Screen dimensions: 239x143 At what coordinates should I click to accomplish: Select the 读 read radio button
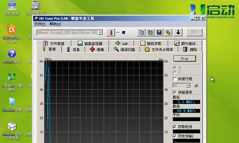pos(175,68)
